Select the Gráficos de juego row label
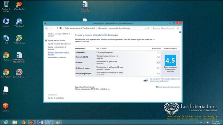223x125 pixels. pyautogui.click(x=83, y=68)
